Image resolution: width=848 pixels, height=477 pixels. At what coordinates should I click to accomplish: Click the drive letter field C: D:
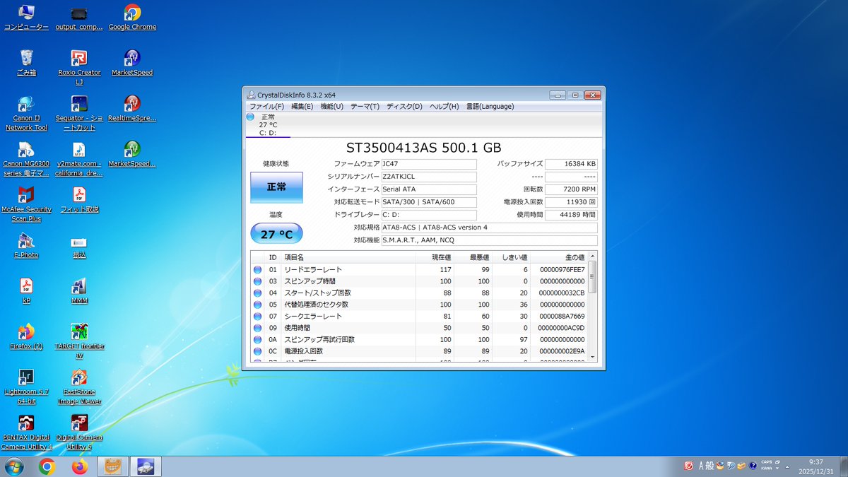click(428, 215)
